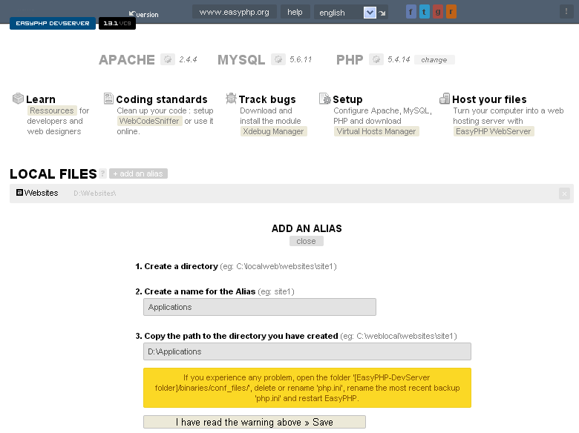Click the Google share icon
579x433 pixels.
437,12
